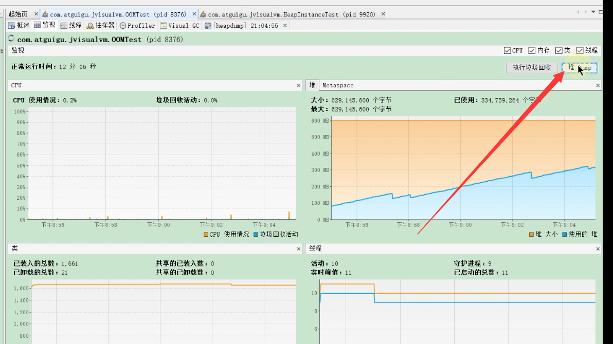Open the tab list dropdown arrow
The height and width of the screenshot is (344, 613).
593,12
